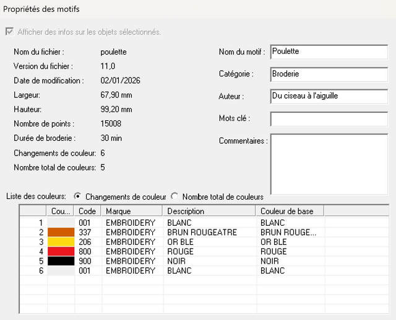Click the 'Marque' column header

(x=132, y=211)
